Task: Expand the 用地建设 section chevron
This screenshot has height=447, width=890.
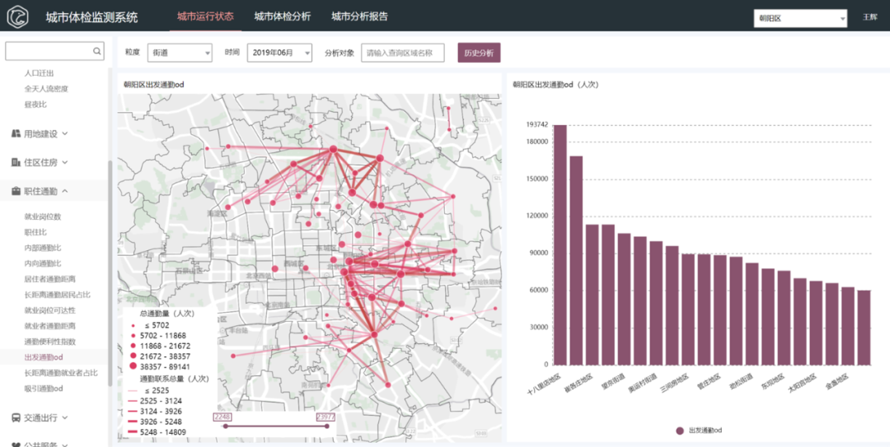Action: (65, 133)
